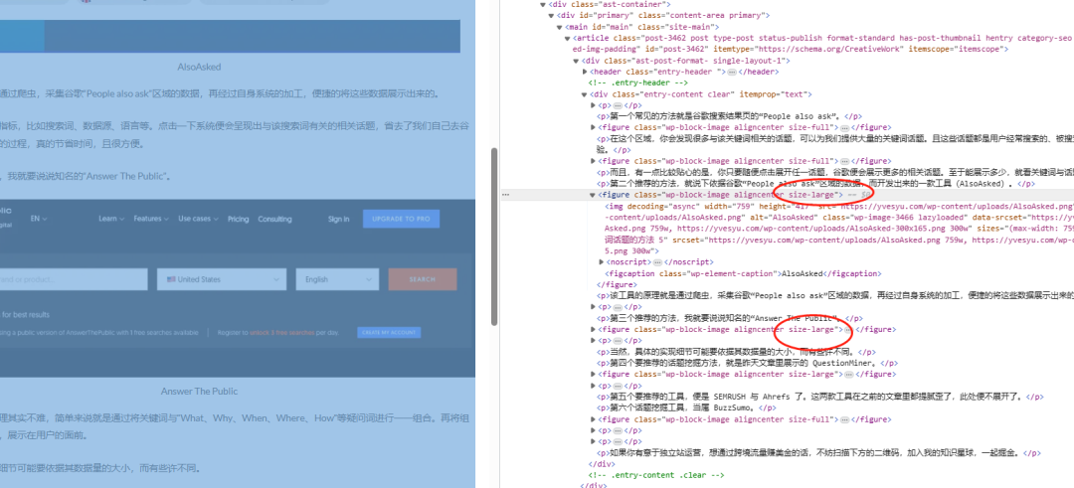Expand the size-full figure below the People also ask paragraph
The height and width of the screenshot is (488, 1074).
tap(593, 127)
